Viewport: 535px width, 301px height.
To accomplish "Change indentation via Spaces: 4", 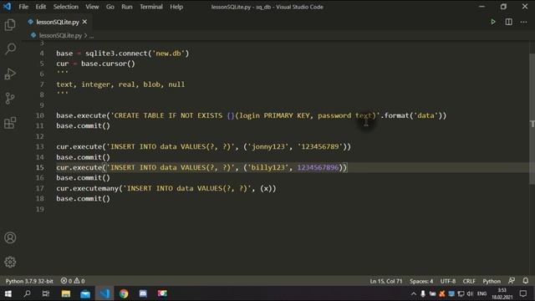I will click(421, 281).
